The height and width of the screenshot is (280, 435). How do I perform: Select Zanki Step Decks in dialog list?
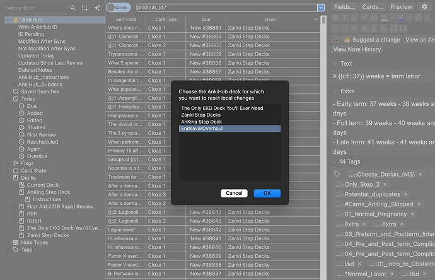[x=229, y=115]
